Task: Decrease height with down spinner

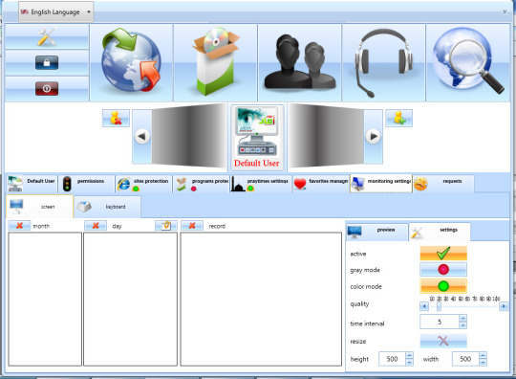Action: (409, 363)
